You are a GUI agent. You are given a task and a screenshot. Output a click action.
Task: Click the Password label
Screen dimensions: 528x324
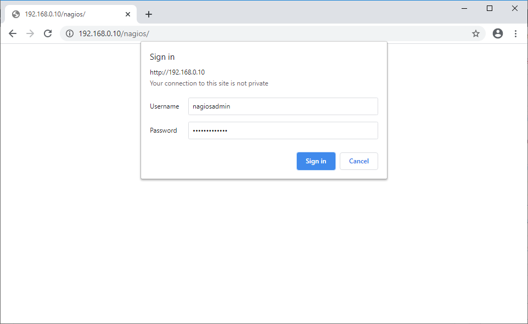coord(164,130)
